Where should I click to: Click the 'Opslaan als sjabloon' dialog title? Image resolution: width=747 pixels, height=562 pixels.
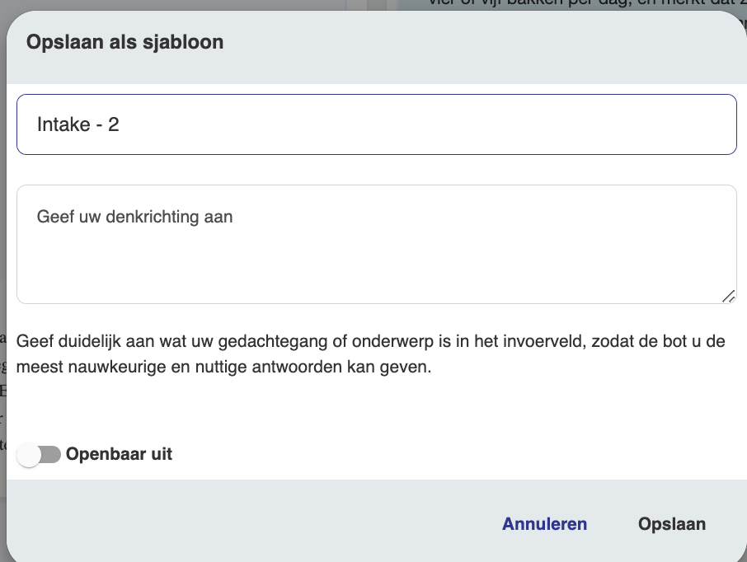[x=124, y=42]
